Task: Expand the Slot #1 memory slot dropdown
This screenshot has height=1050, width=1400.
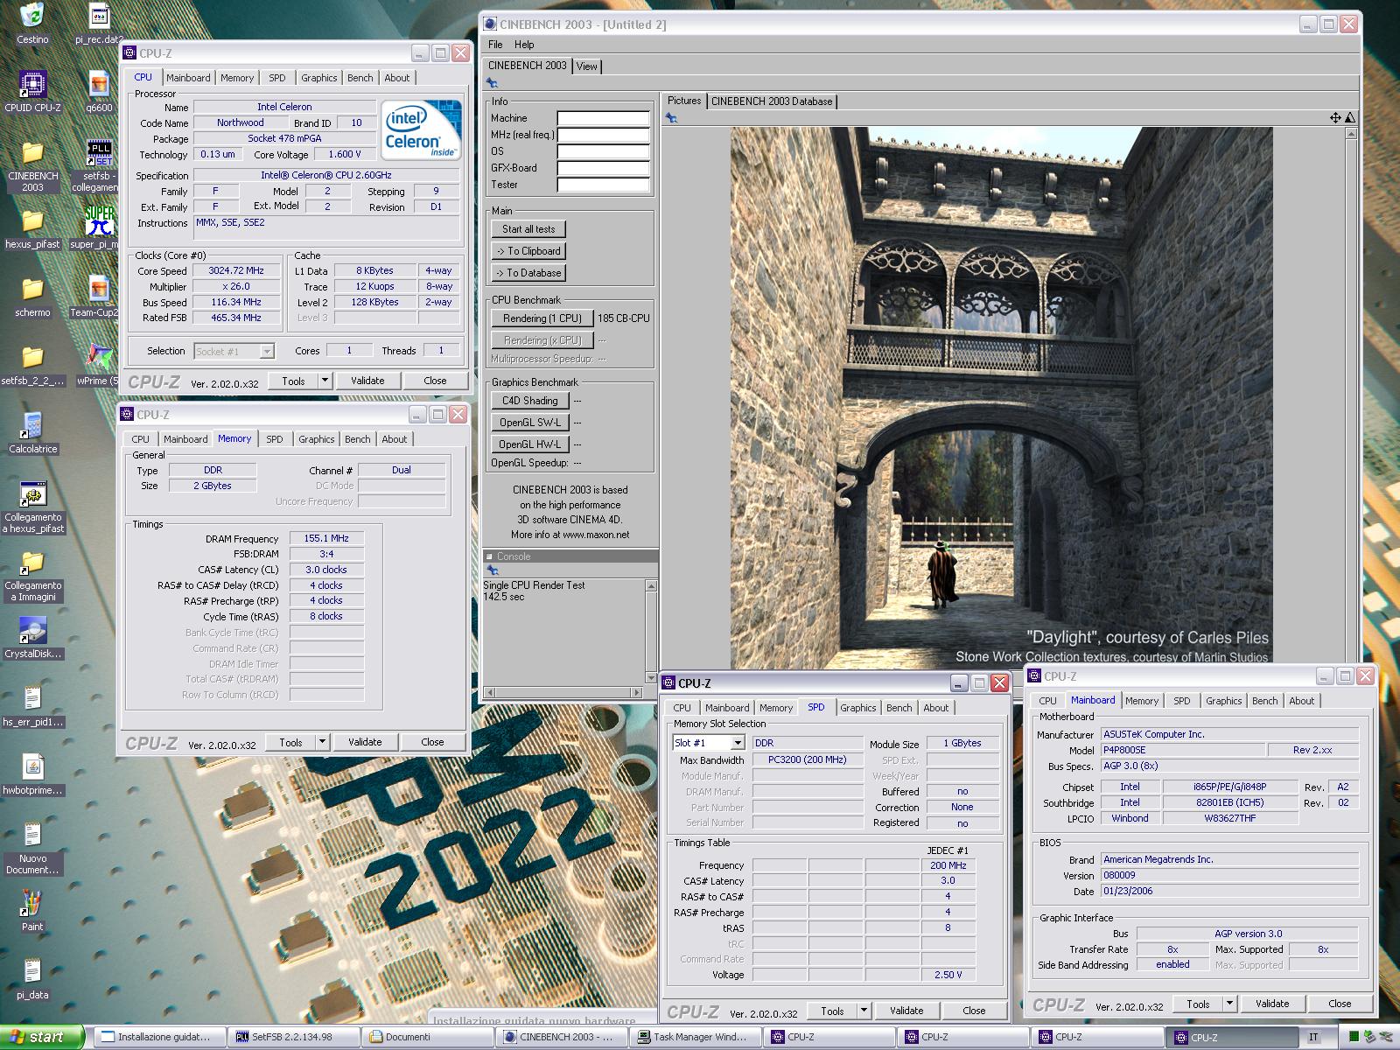Action: pyautogui.click(x=738, y=743)
